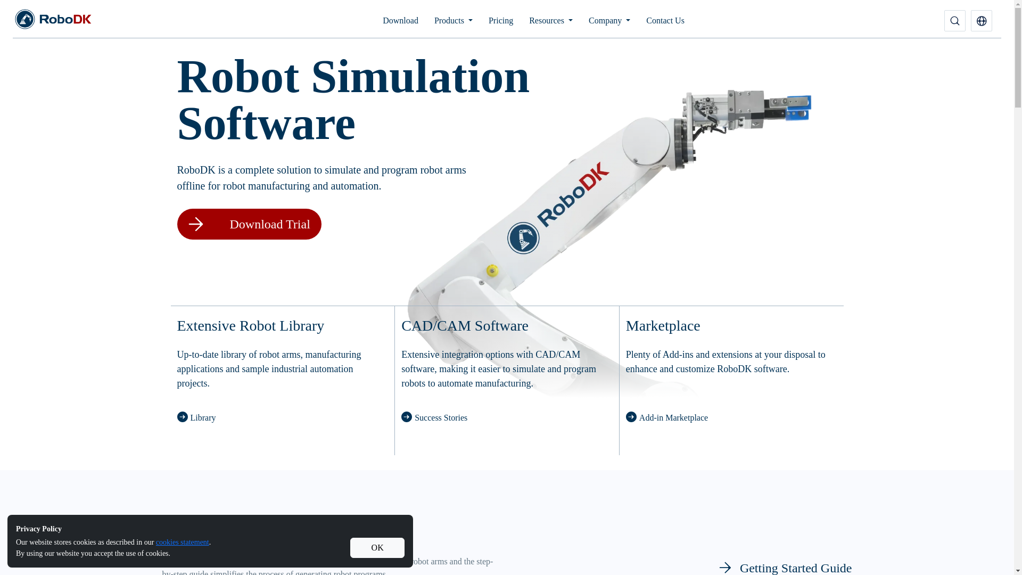
Task: Click the Extensive Robot Library heading
Action: click(x=250, y=326)
